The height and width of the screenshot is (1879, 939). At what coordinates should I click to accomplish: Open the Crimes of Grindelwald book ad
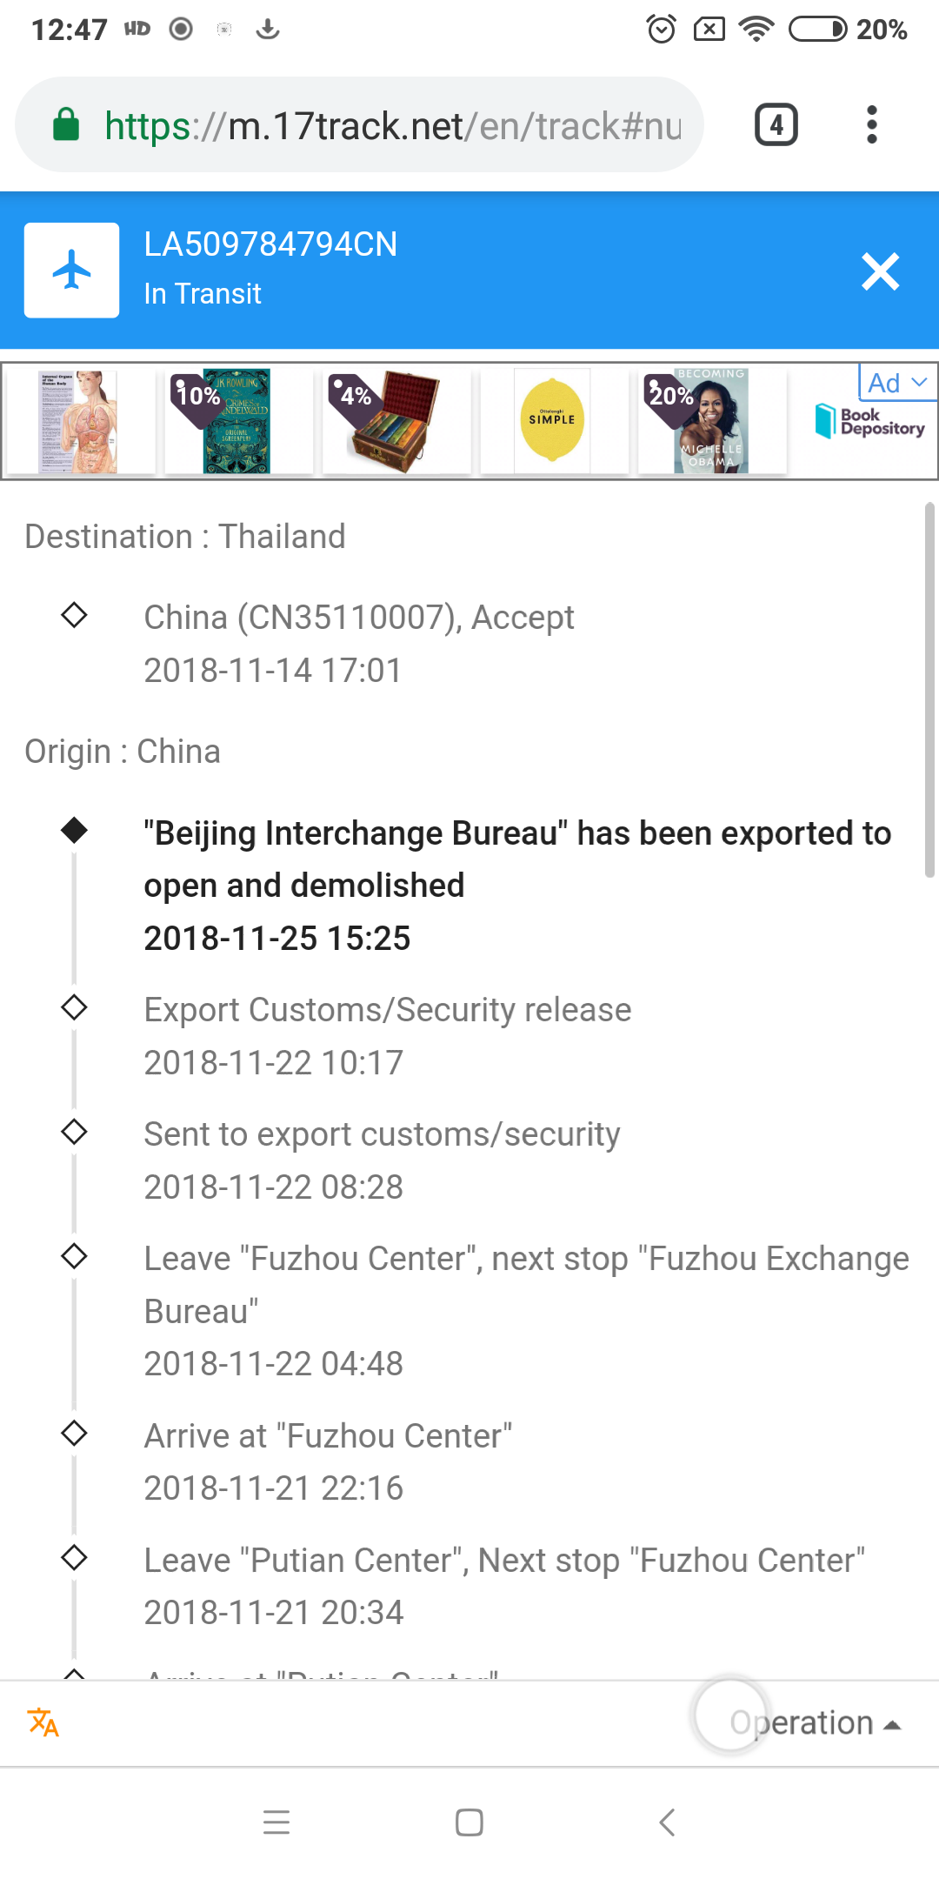coord(236,421)
